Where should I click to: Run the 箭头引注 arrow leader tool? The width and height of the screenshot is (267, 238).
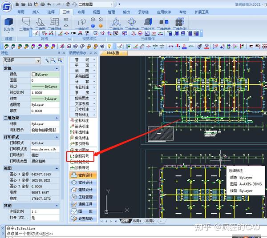point(80,126)
